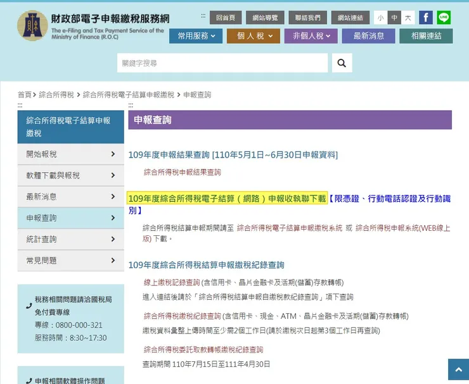Open the LINE icon link
Screen dimensions: 469x384
click(x=444, y=18)
